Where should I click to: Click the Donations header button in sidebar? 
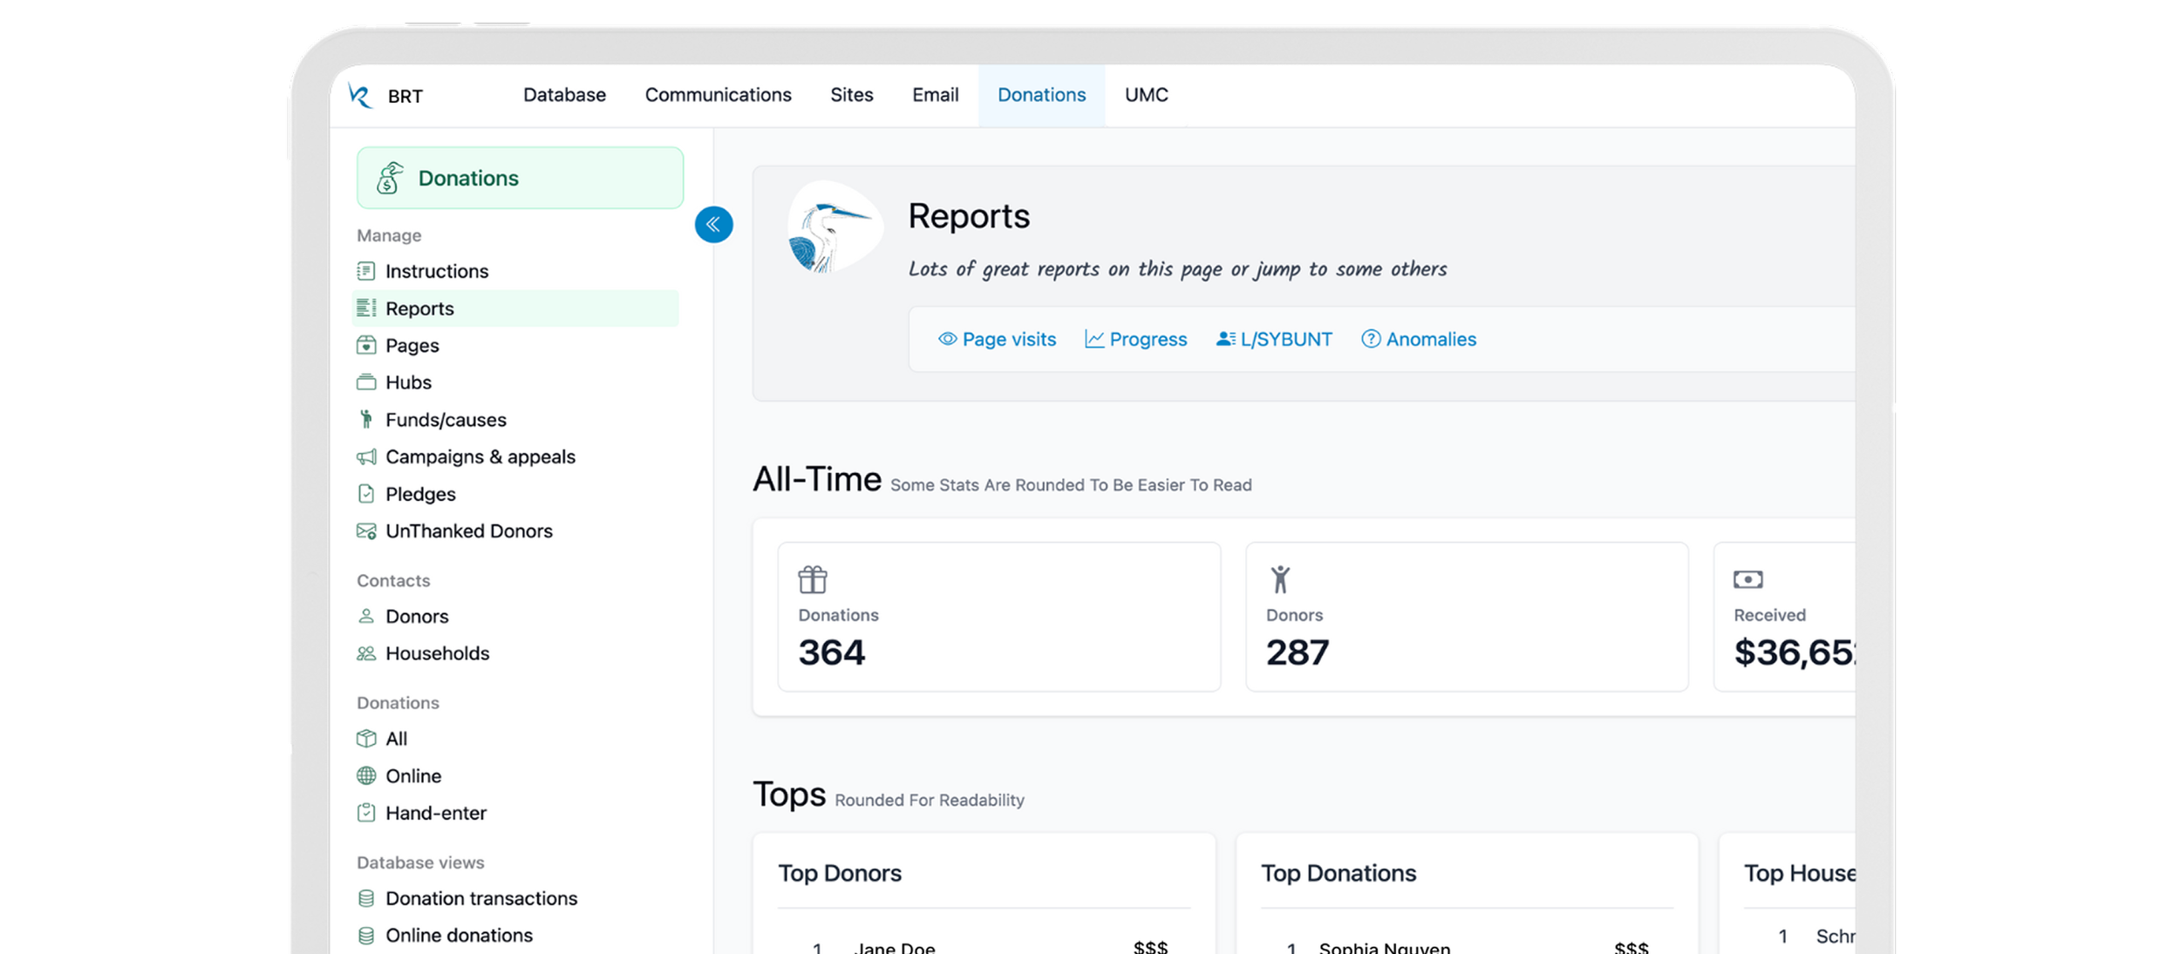click(x=520, y=178)
